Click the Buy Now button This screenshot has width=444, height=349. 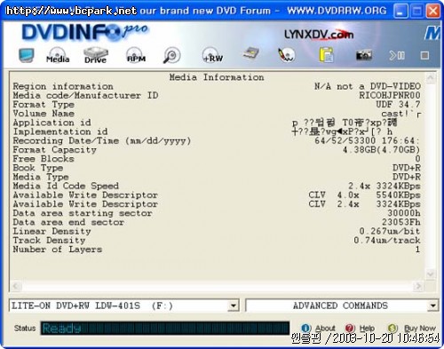click(412, 328)
